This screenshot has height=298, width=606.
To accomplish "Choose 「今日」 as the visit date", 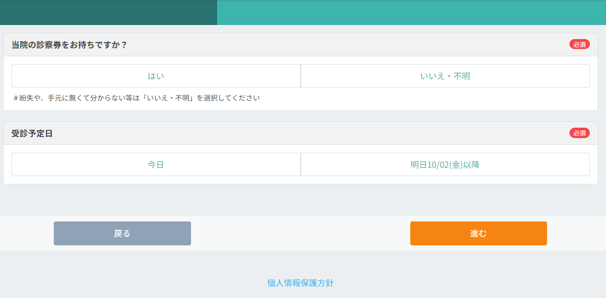I will click(156, 165).
